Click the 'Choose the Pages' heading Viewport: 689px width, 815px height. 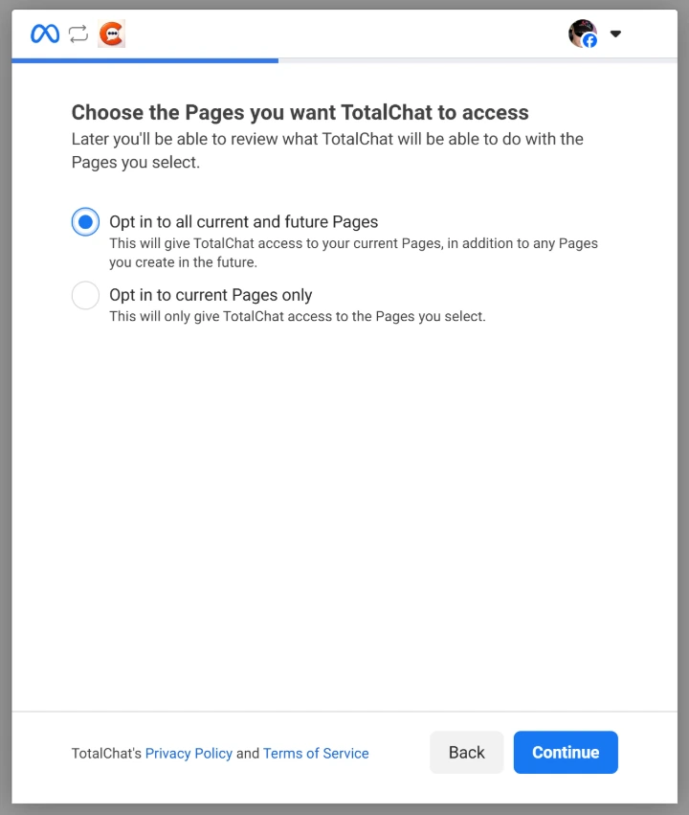coord(300,113)
